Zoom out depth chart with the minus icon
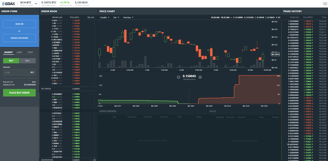 click(x=178, y=77)
